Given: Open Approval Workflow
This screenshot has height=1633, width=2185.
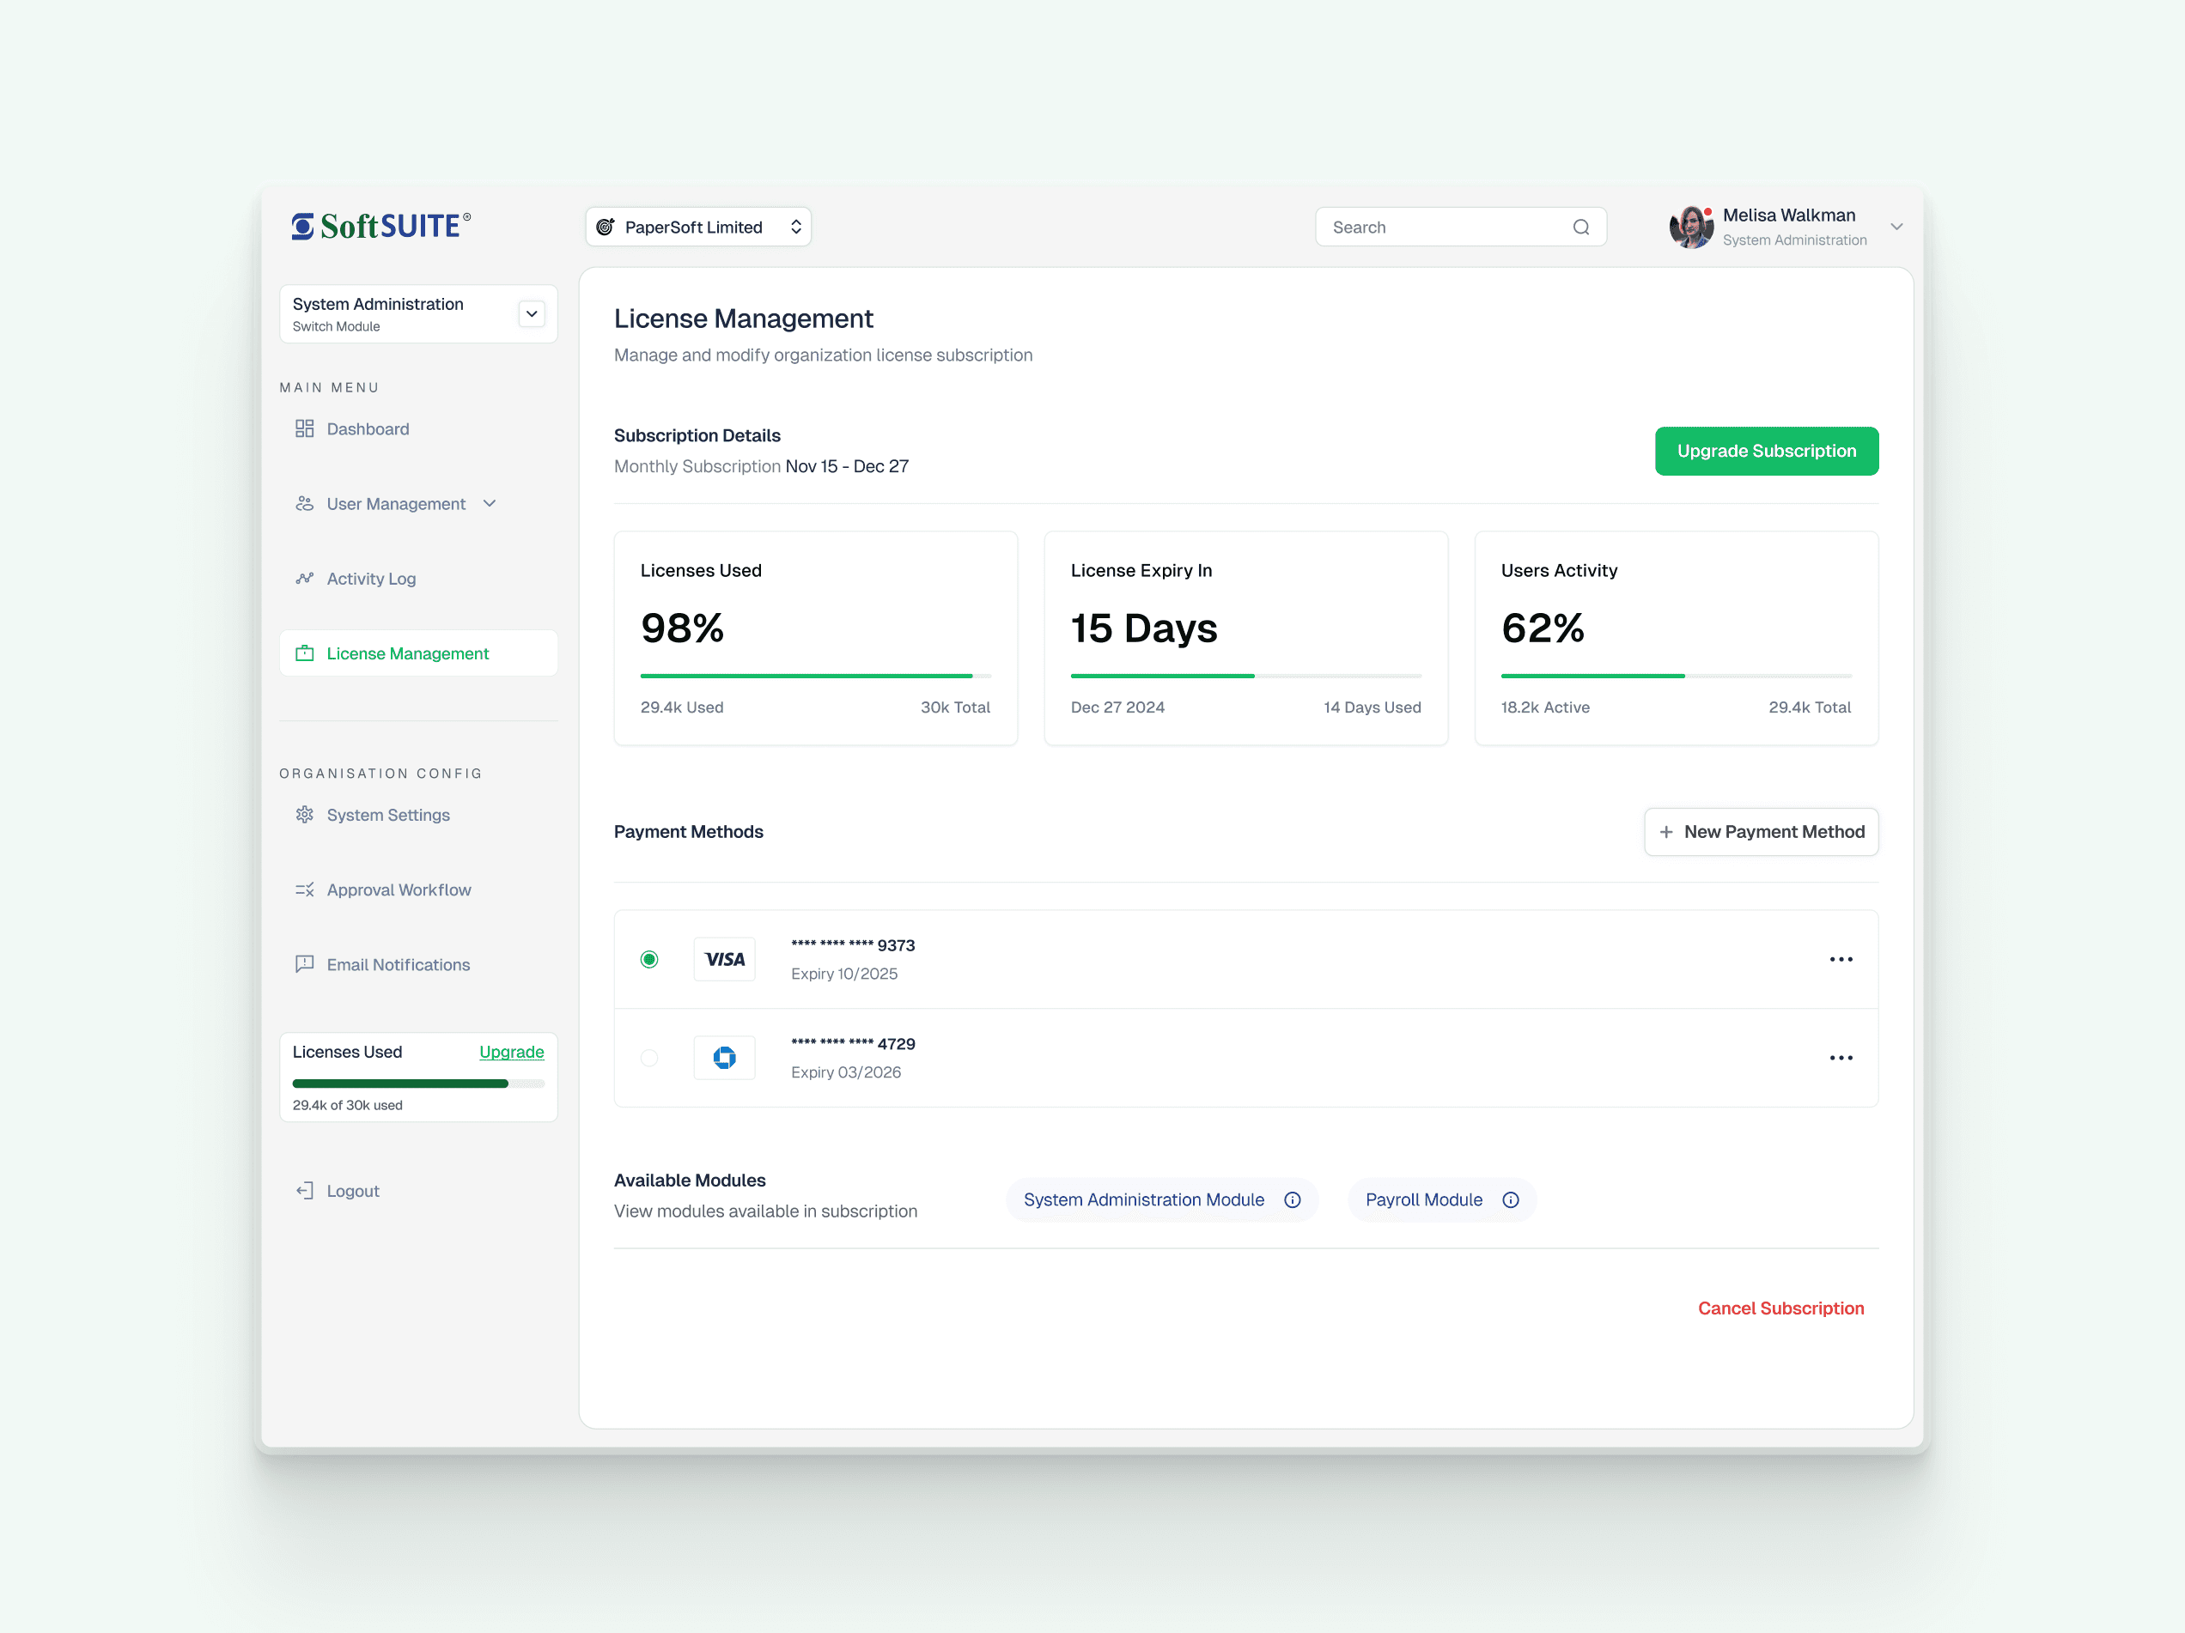Looking at the screenshot, I should [417, 889].
